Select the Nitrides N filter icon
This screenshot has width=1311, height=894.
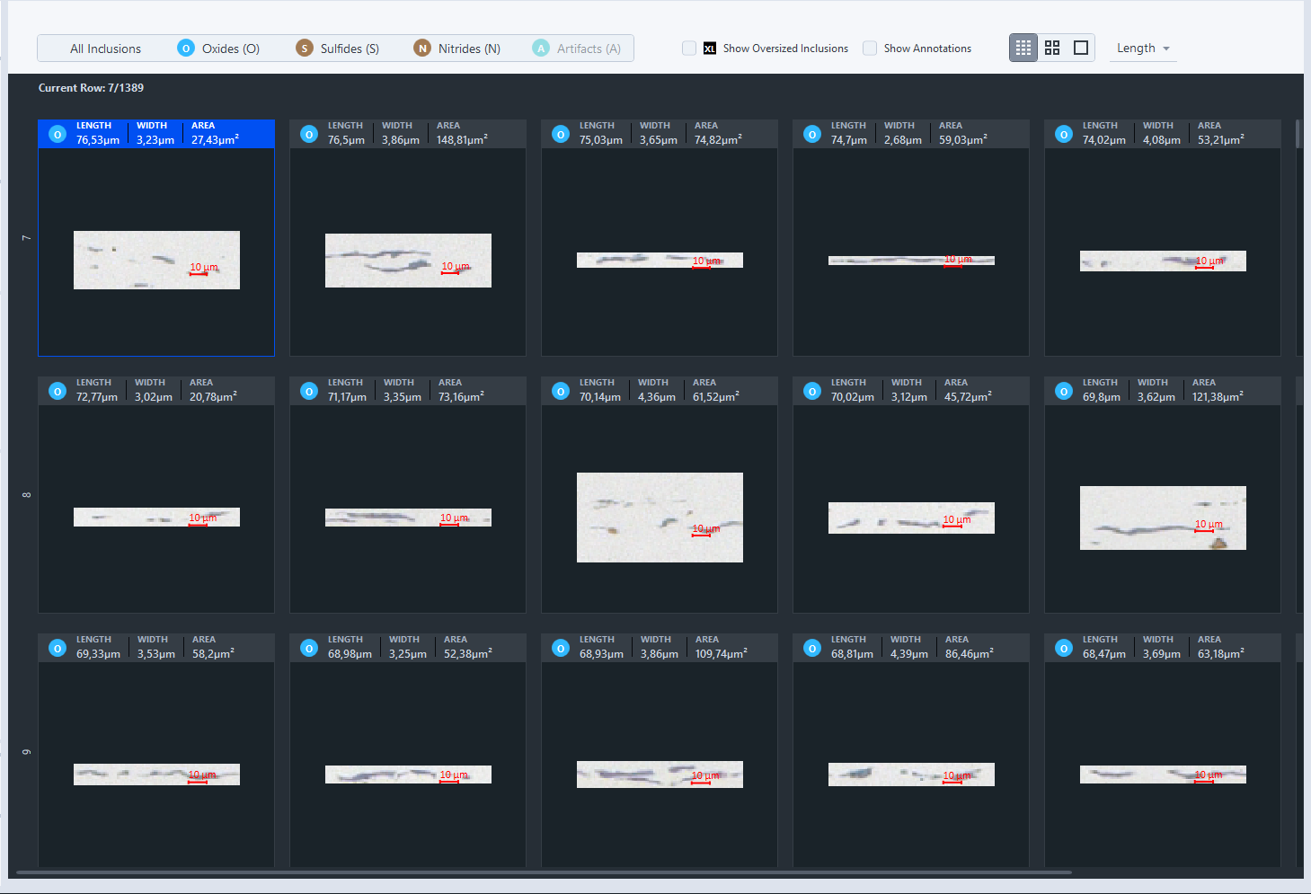click(422, 48)
